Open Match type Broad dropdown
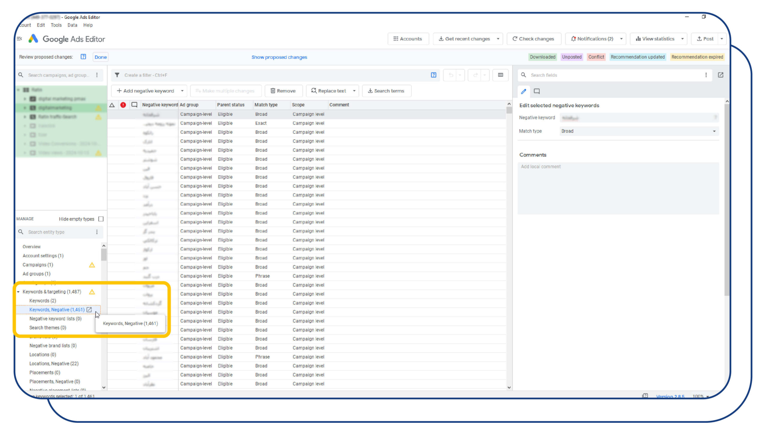Viewport: 766px width, 433px height. 639,131
